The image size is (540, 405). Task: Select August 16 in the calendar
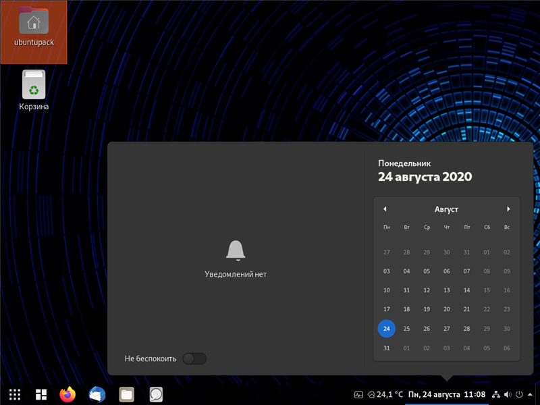pos(507,290)
